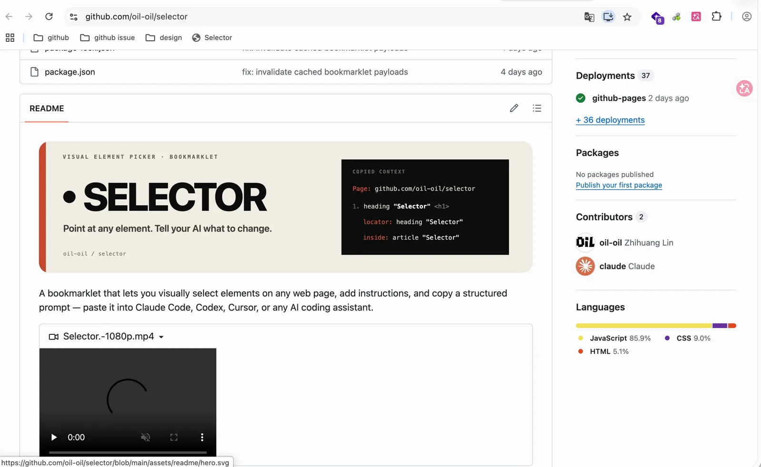Open the design bookmarks folder
This screenshot has width=761, height=467.
click(x=164, y=38)
